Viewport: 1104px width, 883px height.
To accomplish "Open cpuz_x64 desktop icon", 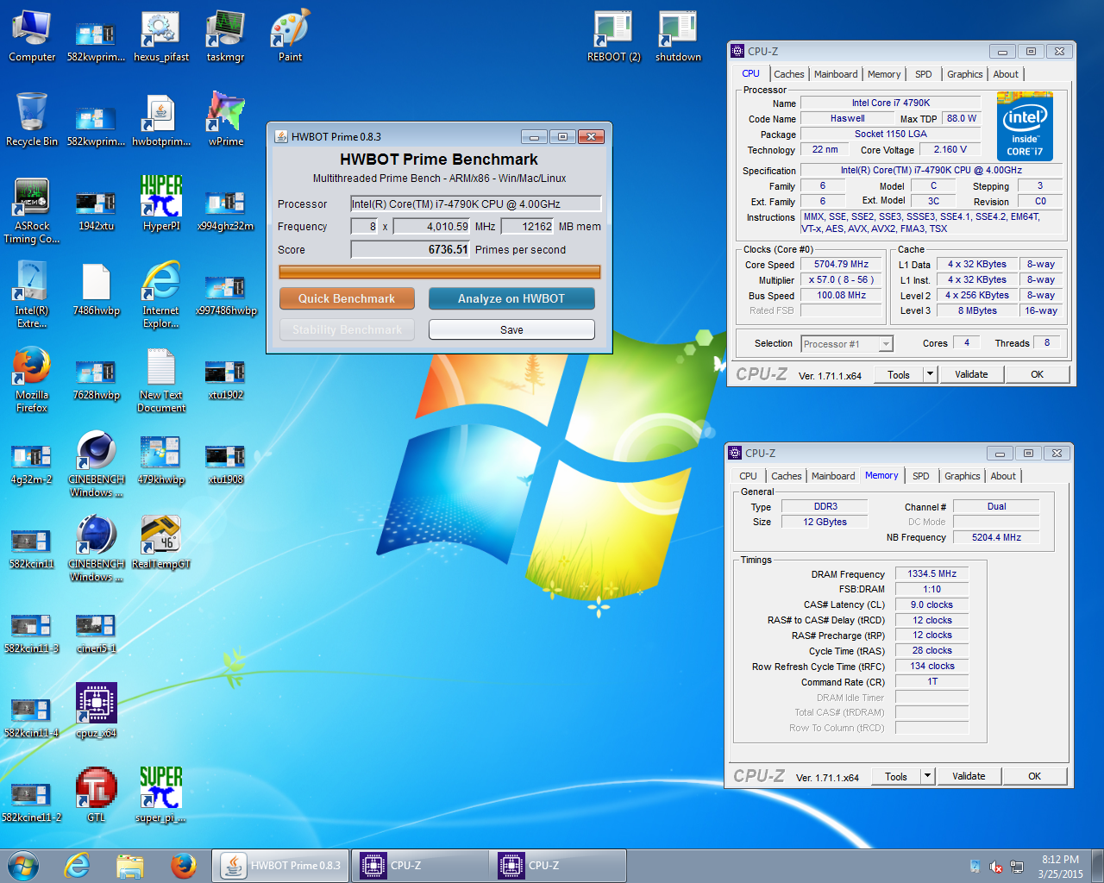I will [97, 712].
